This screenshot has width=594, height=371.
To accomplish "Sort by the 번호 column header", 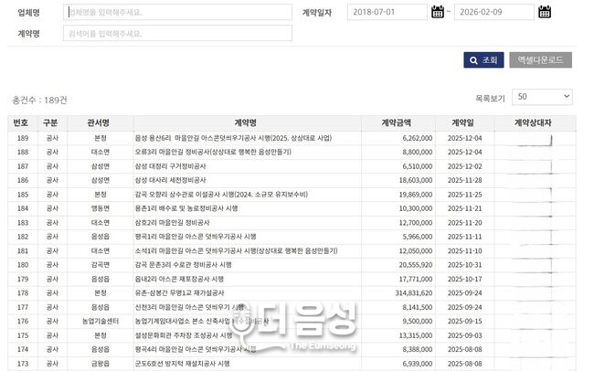I will point(21,122).
